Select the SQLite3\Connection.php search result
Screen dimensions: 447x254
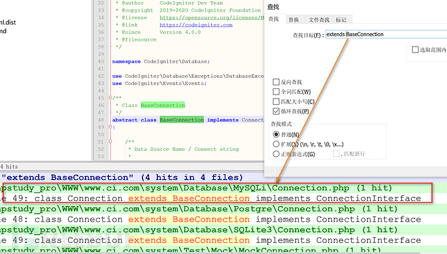click(x=199, y=230)
